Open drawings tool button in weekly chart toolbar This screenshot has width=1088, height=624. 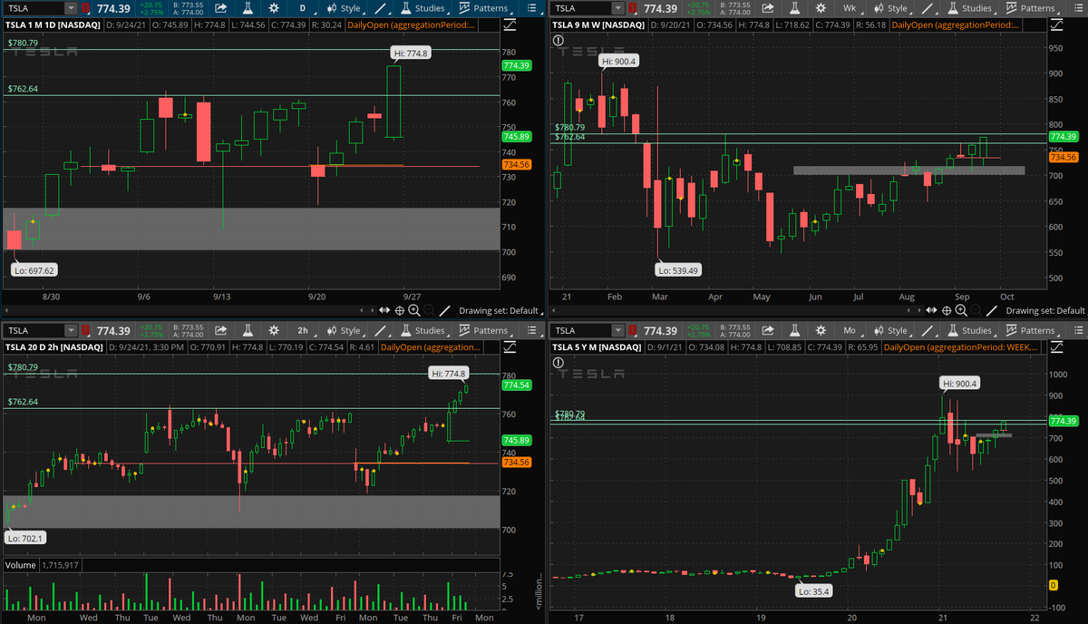[x=928, y=7]
